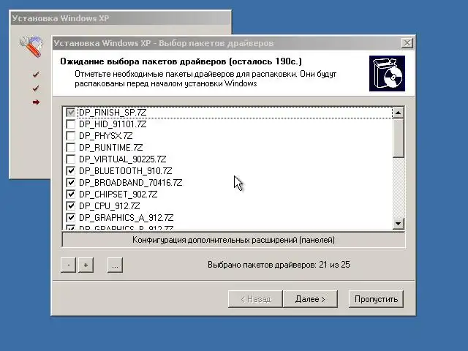Select the DP_VIRTUAL_90225.7Z checkbox

click(71, 159)
